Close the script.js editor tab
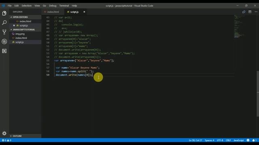Screen dimensions: 259x145 coord(84,12)
